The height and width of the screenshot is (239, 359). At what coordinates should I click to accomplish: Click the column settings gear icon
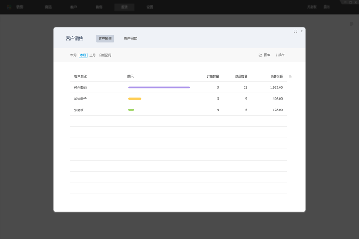coord(290,77)
